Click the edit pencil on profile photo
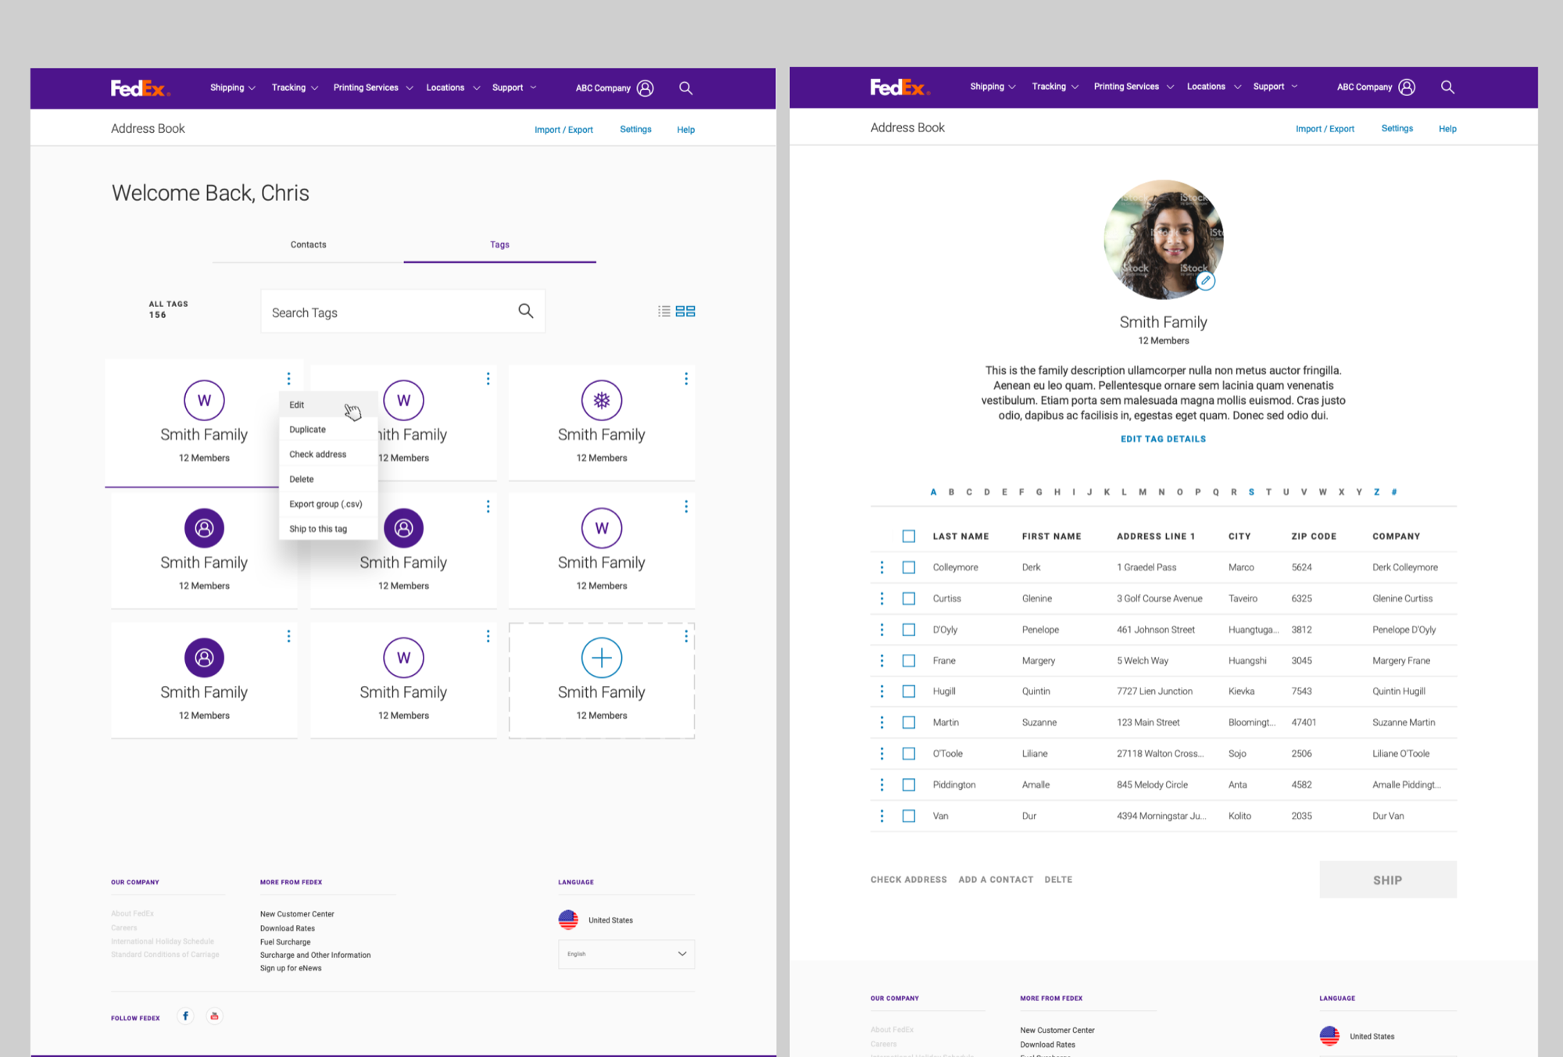The height and width of the screenshot is (1057, 1563). click(x=1206, y=280)
